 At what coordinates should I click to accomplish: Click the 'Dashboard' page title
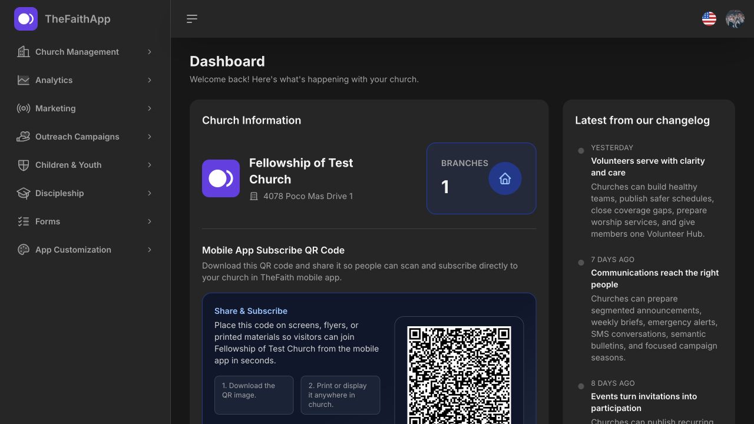[227, 61]
